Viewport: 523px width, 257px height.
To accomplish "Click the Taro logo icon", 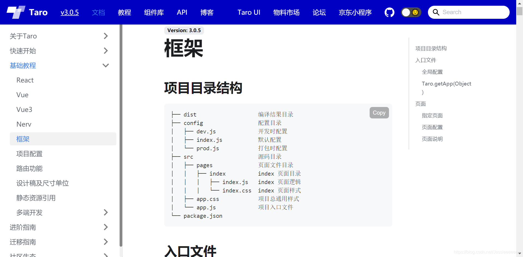I will pyautogui.click(x=16, y=12).
